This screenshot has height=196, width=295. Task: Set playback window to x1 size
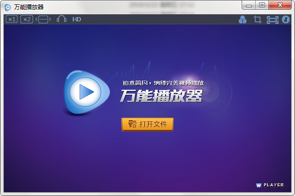[x=12, y=19]
